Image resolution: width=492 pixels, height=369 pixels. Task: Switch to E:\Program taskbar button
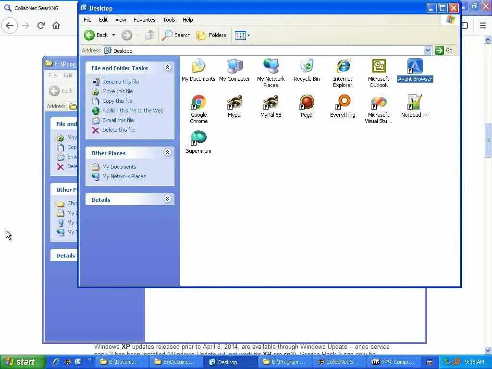[284, 362]
